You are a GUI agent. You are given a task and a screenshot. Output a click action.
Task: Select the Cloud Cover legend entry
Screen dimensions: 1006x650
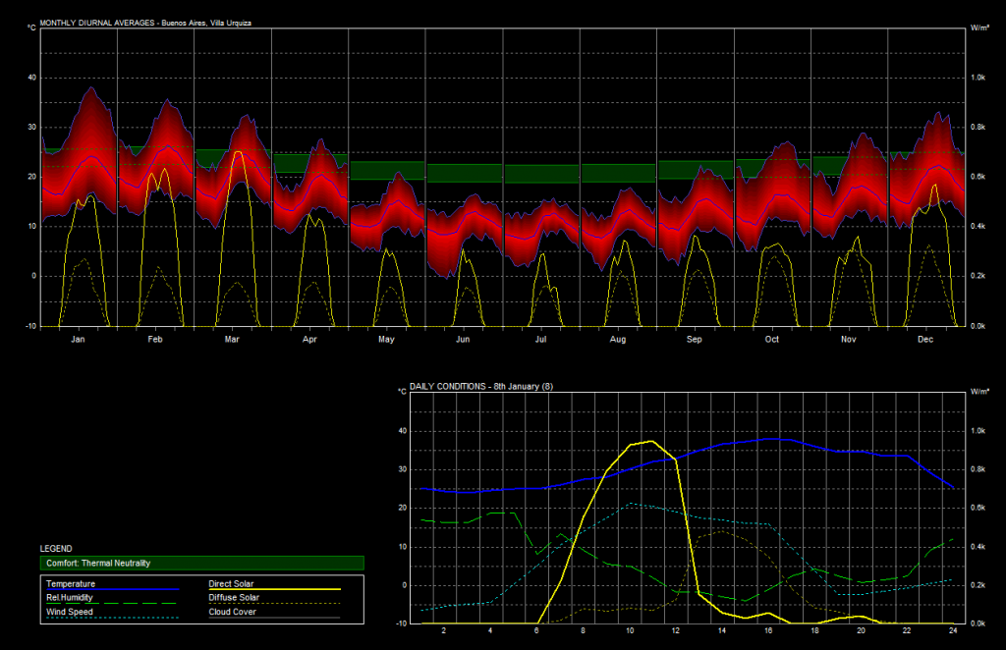[x=232, y=612]
